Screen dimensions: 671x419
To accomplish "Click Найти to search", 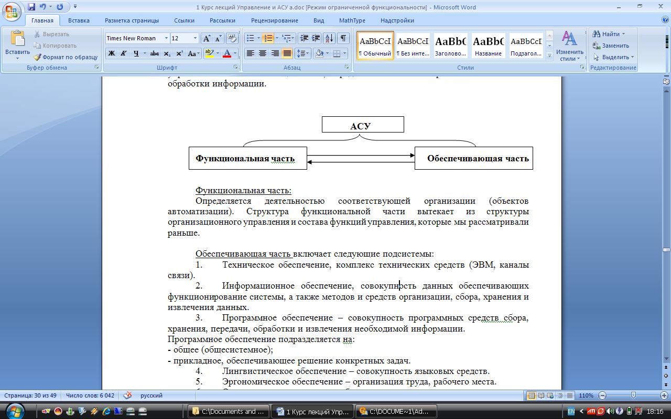I will tap(608, 34).
